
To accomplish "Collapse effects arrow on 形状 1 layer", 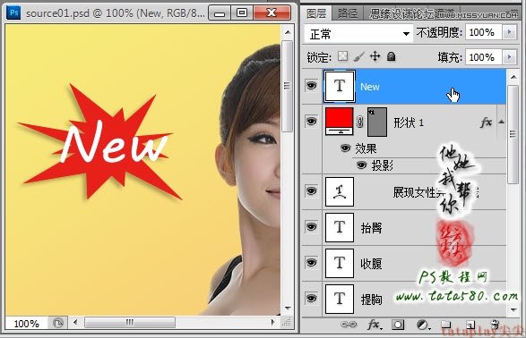I will point(501,122).
